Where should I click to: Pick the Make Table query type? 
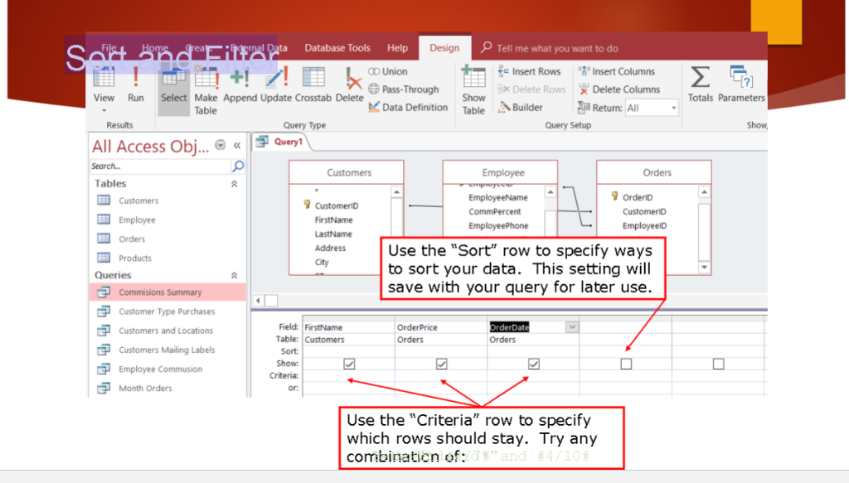point(206,90)
